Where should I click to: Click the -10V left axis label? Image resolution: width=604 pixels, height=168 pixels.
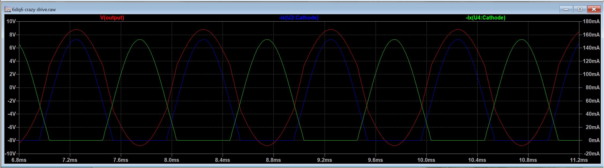point(10,154)
